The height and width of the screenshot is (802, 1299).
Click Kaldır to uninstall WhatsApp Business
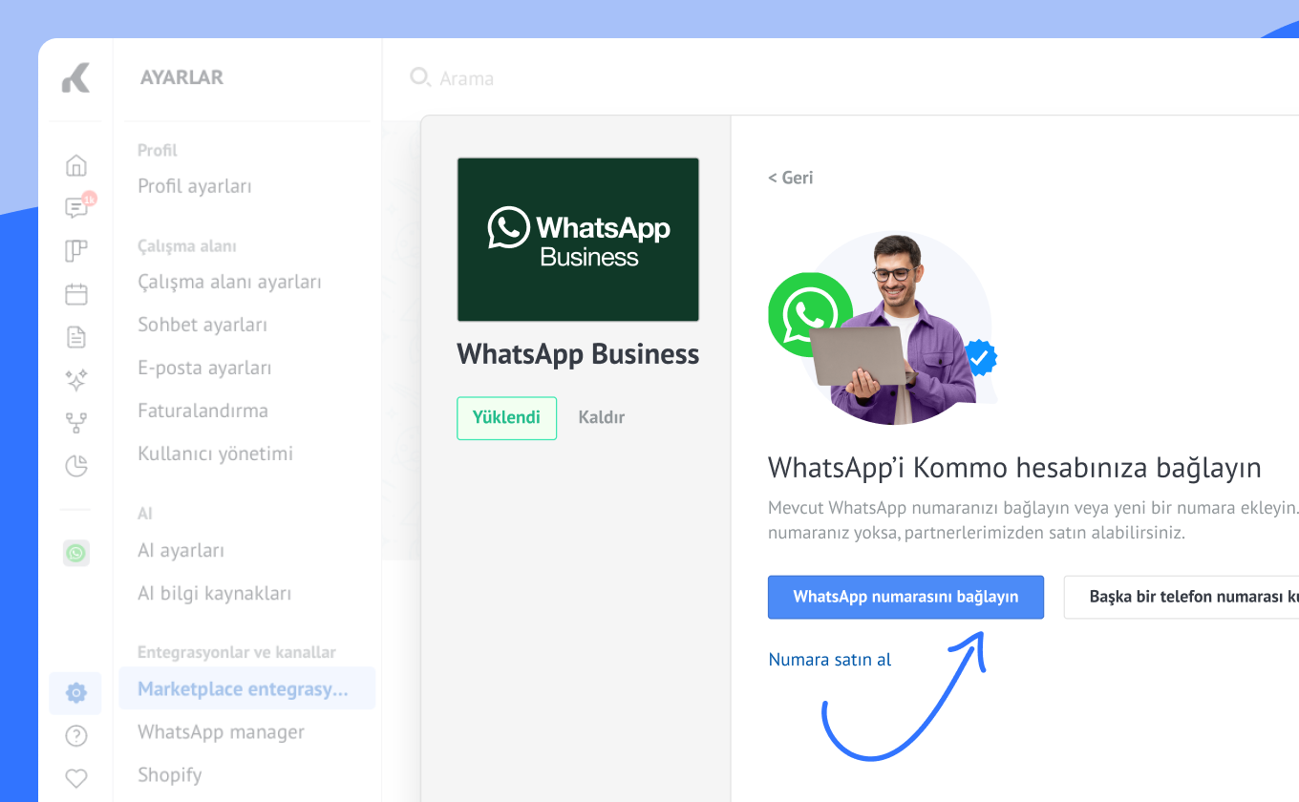coord(602,417)
